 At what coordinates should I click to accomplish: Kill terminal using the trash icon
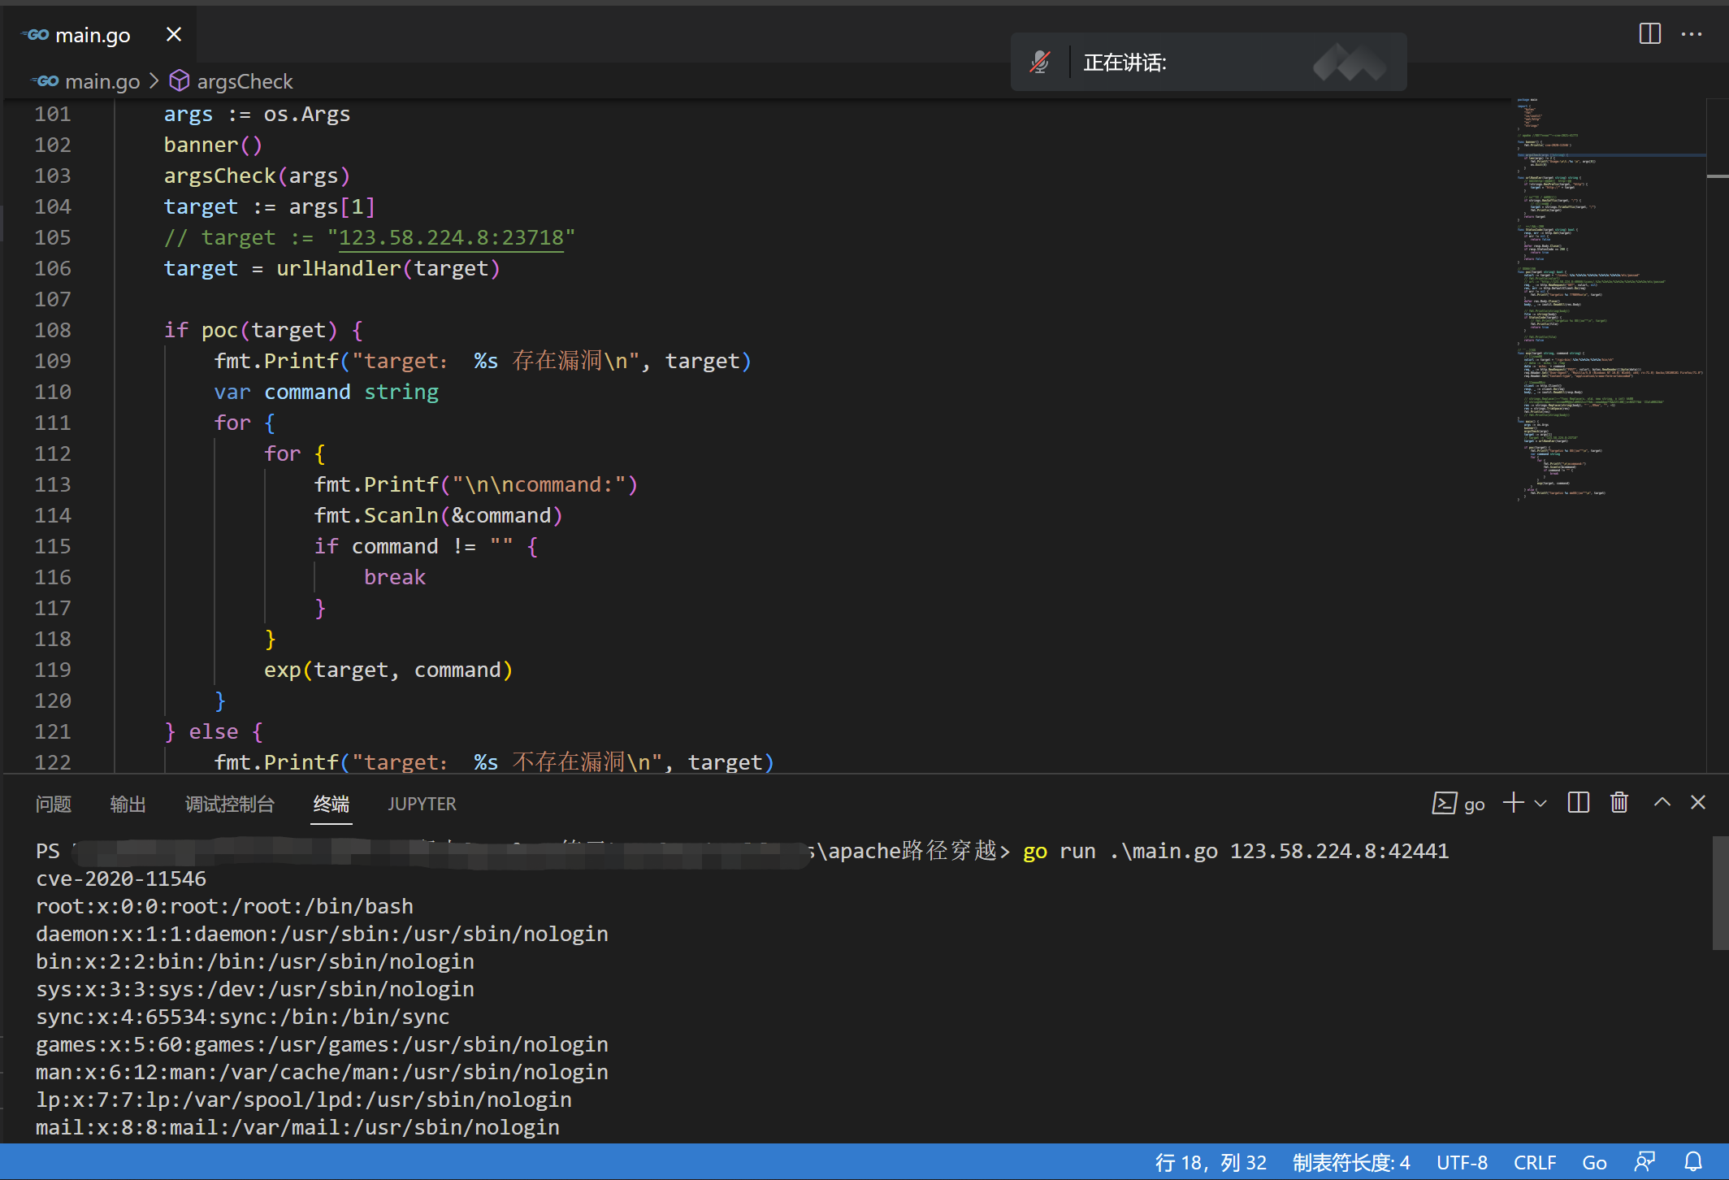pos(1619,803)
